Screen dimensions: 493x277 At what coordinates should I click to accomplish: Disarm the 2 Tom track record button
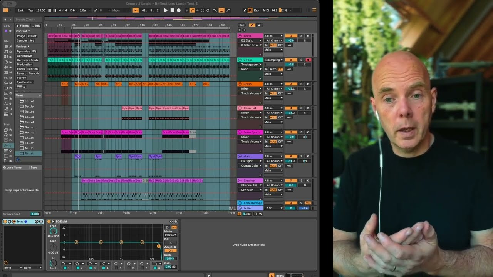point(308,60)
